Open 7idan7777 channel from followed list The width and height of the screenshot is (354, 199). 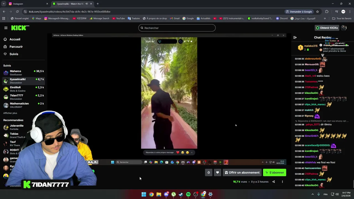click(x=24, y=97)
